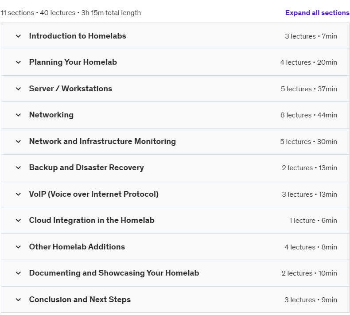Open the Introduction to Homelabs section title
This screenshot has height=315, width=350.
(x=78, y=36)
